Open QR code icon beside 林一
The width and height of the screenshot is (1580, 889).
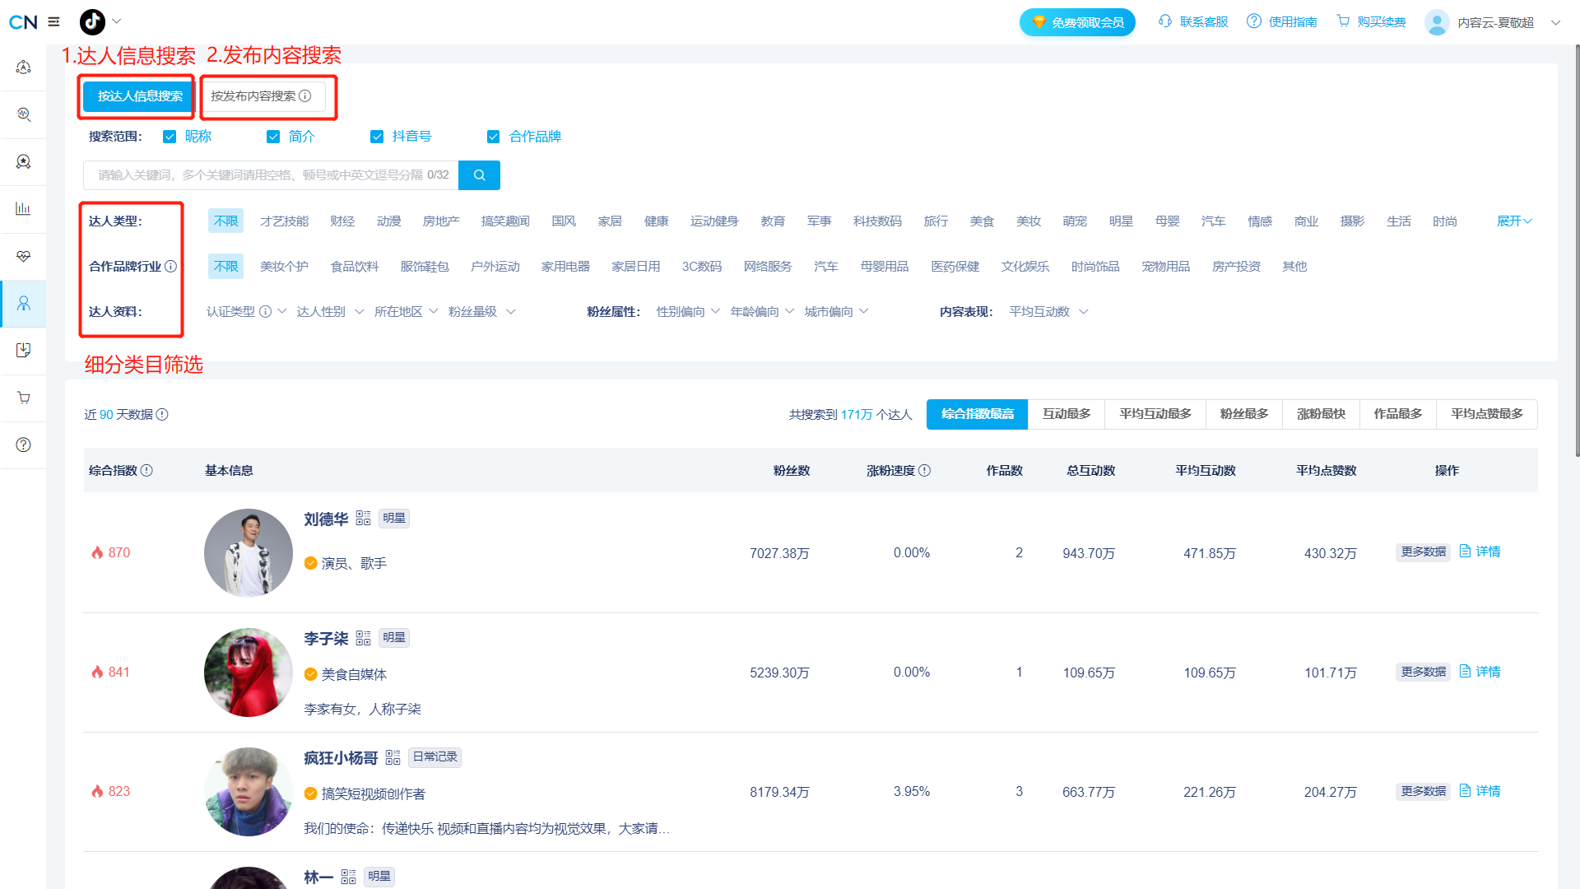coord(348,877)
